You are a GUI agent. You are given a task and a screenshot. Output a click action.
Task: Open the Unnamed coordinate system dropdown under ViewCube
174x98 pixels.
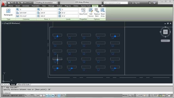pyautogui.click(x=165, y=41)
